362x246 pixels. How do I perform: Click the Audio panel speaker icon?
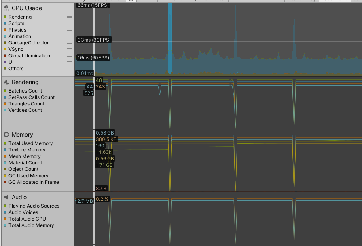(x=6, y=197)
